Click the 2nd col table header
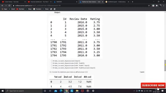 (x=68, y=77)
